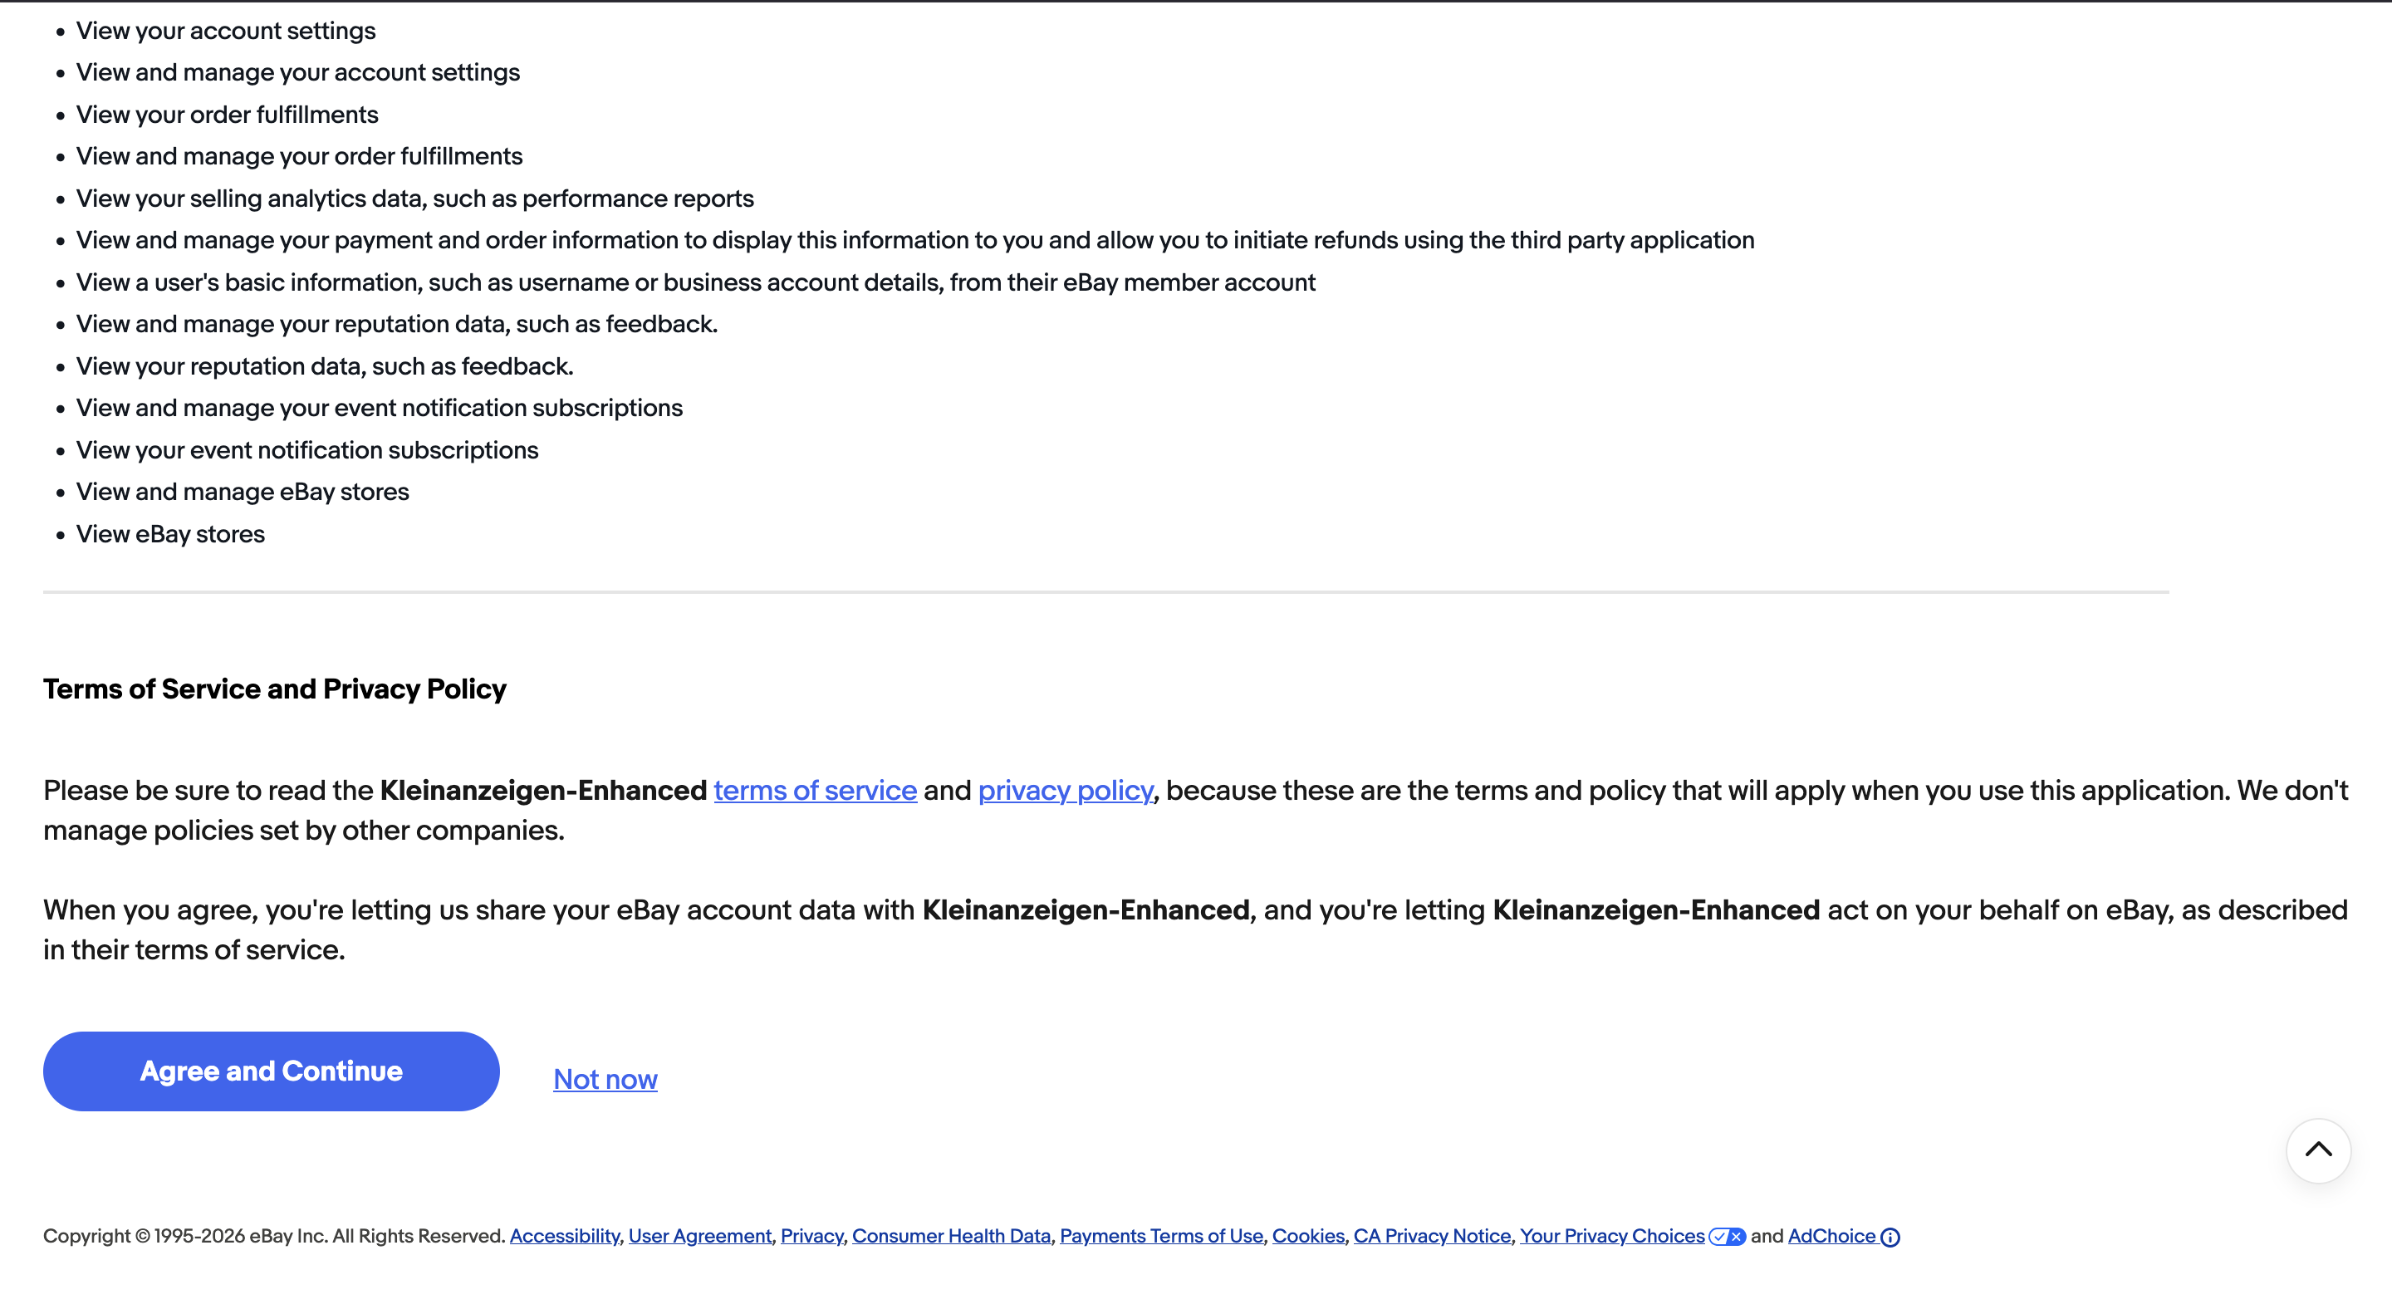Open the CA Privacy Notice link

pos(1432,1236)
